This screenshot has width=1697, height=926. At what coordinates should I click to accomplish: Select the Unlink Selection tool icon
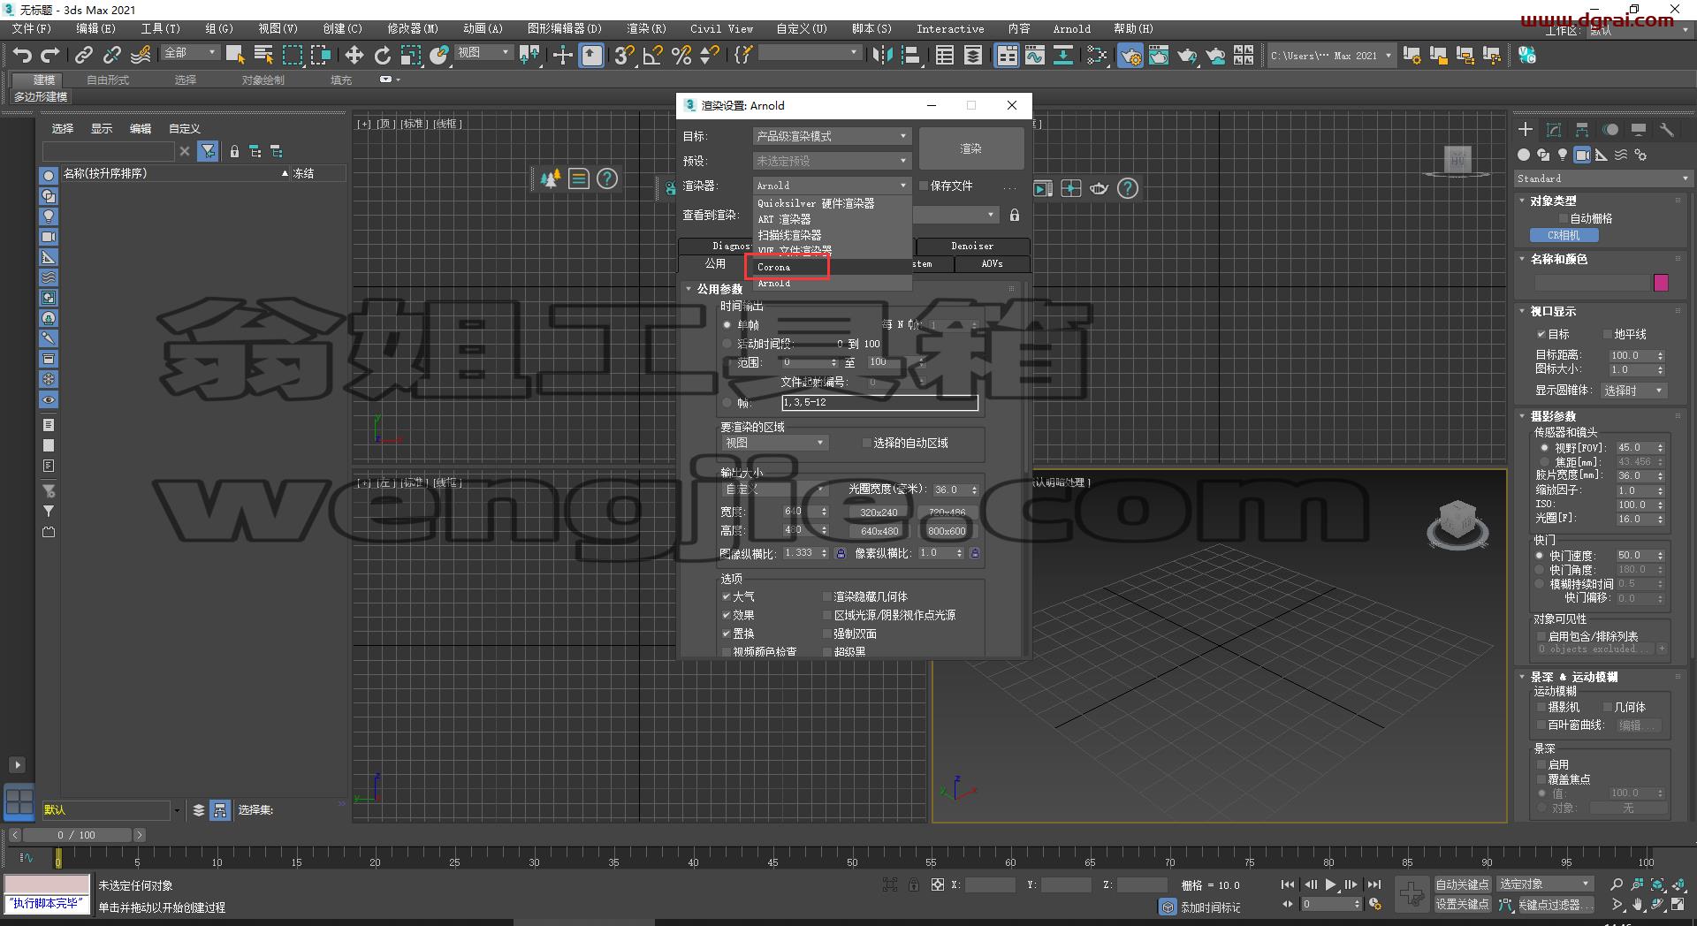point(111,55)
